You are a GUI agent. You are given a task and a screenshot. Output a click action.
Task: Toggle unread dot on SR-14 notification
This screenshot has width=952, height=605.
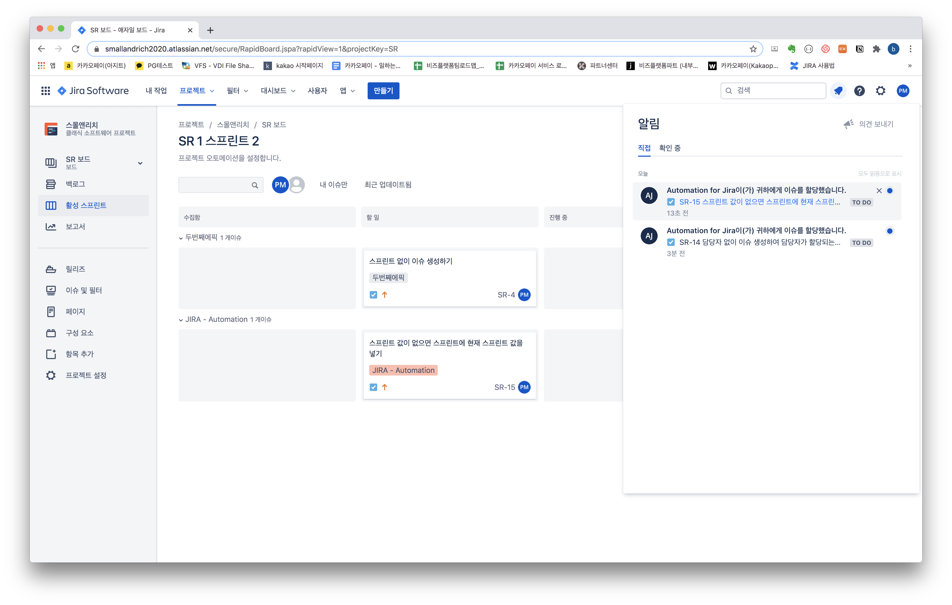coord(890,231)
